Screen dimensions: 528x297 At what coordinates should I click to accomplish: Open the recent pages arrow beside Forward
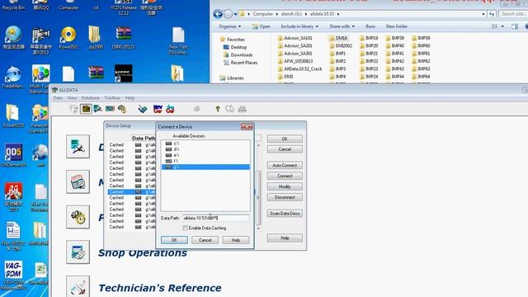click(235, 14)
